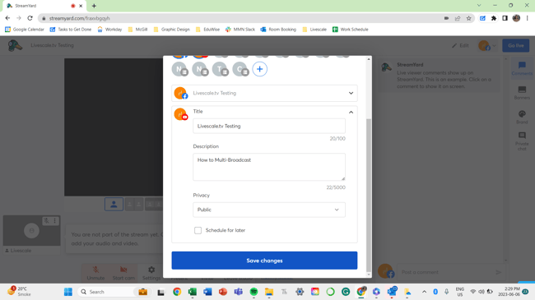The image size is (535, 300).
Task: Open File Explorer from the taskbar
Action: (x=269, y=292)
